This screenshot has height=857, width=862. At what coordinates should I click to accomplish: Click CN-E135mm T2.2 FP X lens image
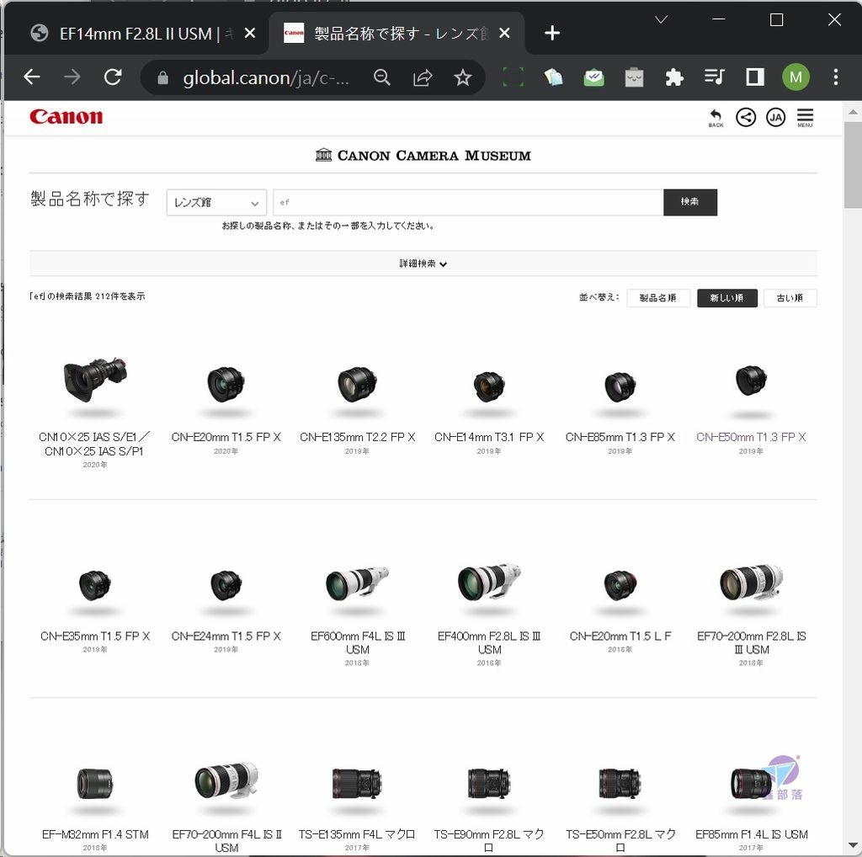pyautogui.click(x=357, y=384)
